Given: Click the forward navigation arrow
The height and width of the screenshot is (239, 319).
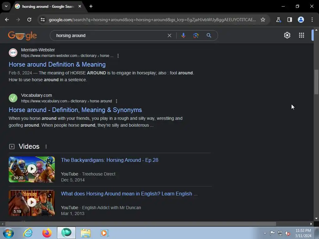Looking at the screenshot, I should pyautogui.click(x=18, y=20).
